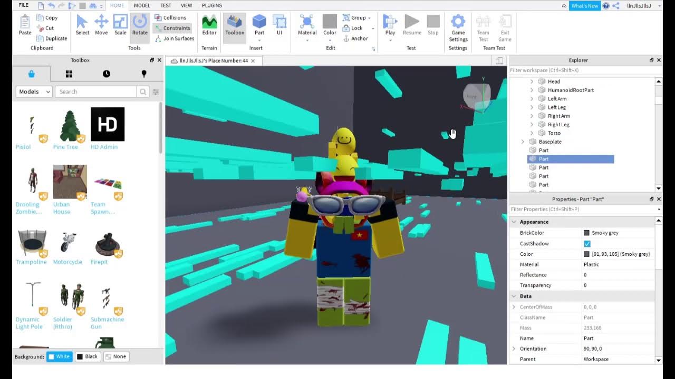Click the toolbox Search field

(x=95, y=92)
